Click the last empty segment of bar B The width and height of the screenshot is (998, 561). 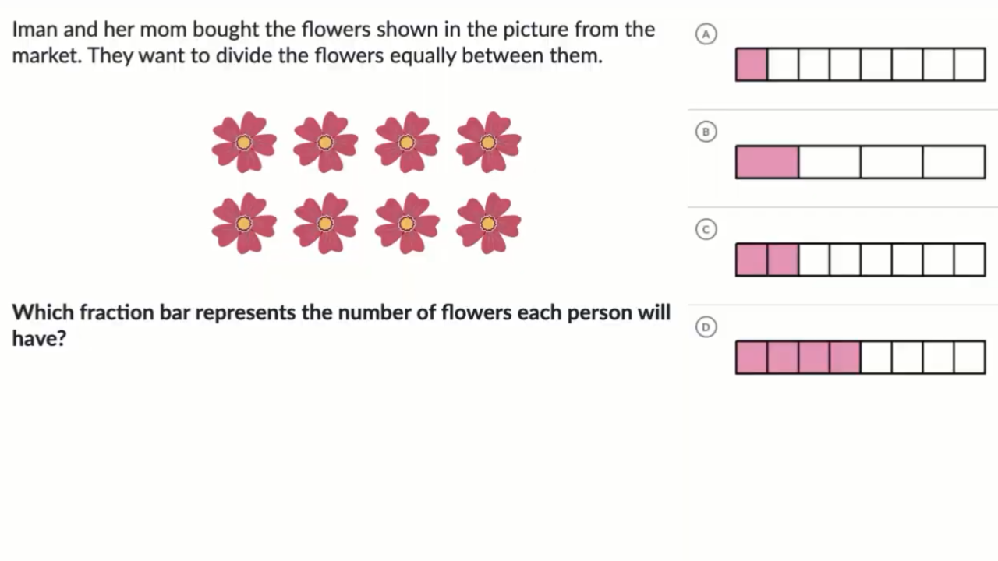tap(954, 162)
